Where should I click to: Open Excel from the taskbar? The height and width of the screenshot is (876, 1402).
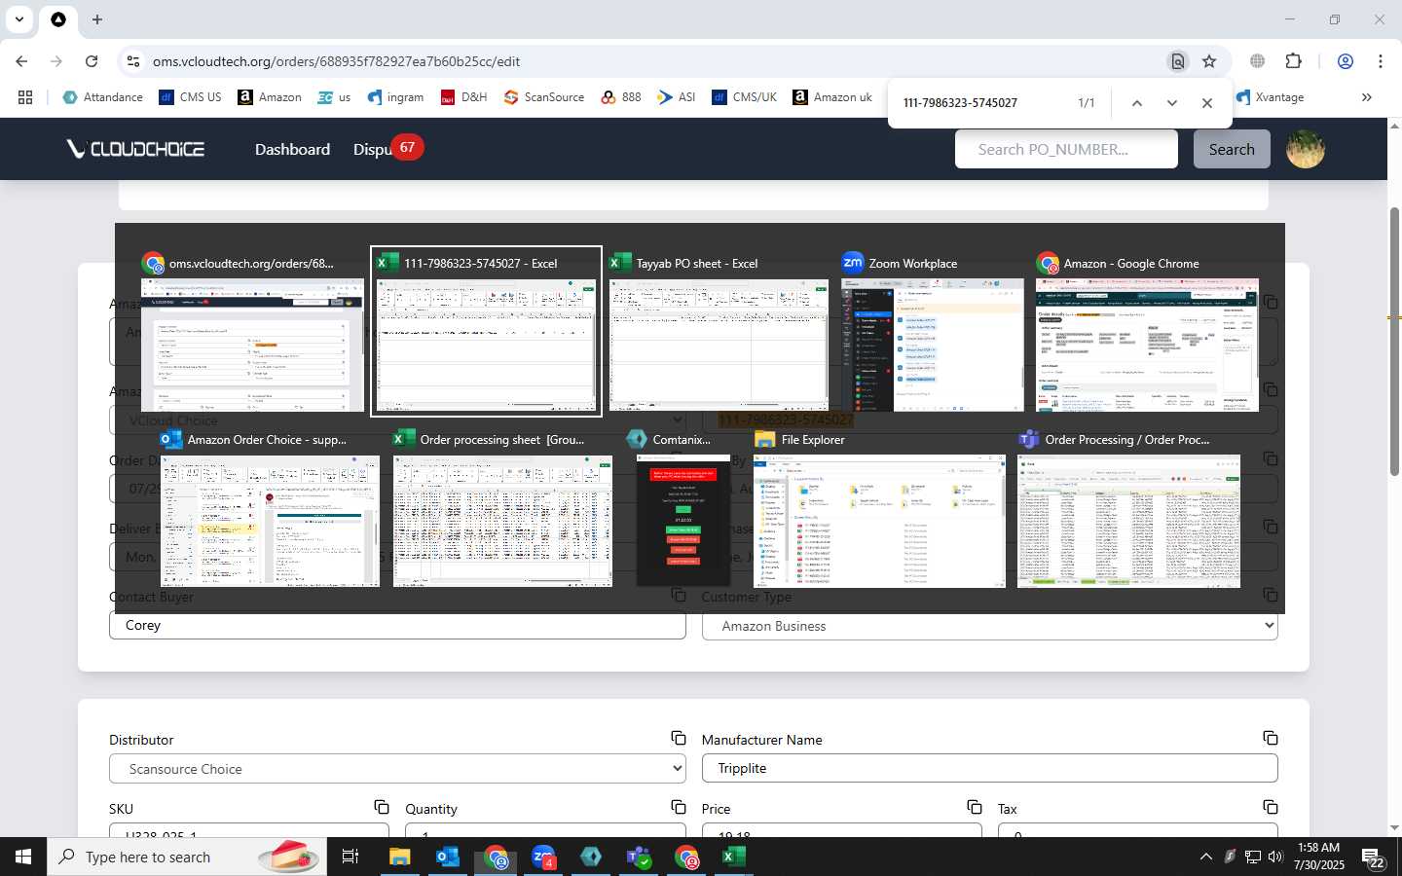coord(733,857)
